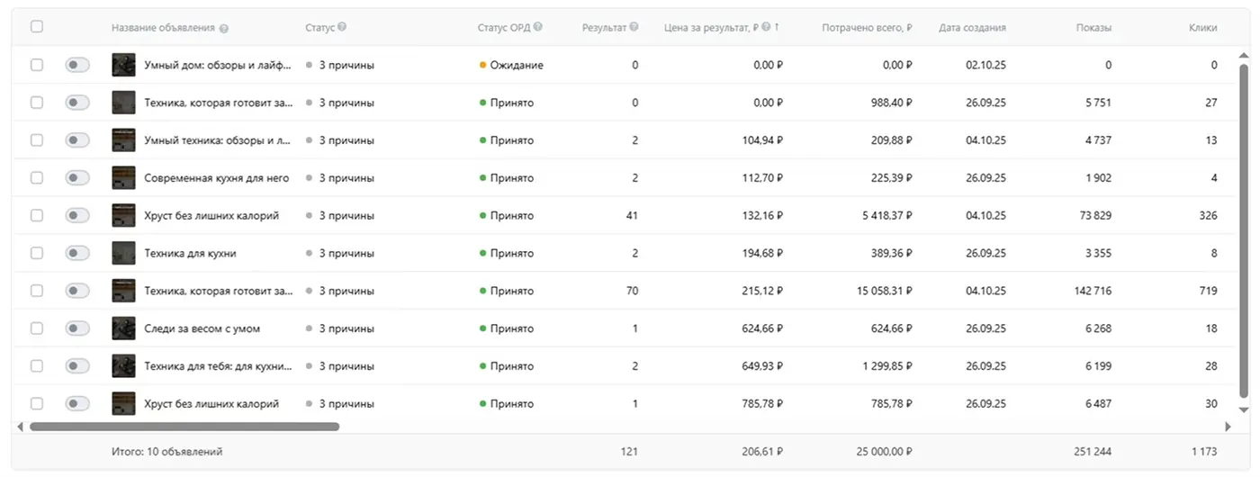The width and height of the screenshot is (1260, 477).
Task: Click the horizontal scrollbar left arrow
Action: coord(20,427)
